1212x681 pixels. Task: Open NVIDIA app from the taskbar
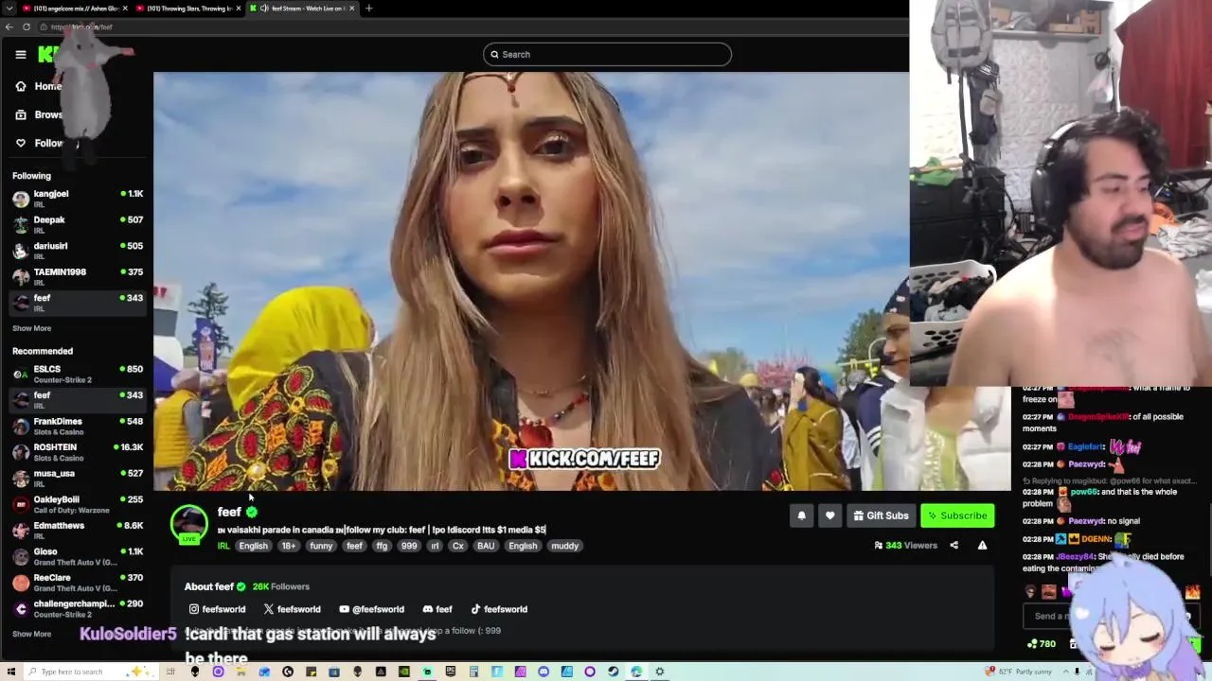coord(404,672)
